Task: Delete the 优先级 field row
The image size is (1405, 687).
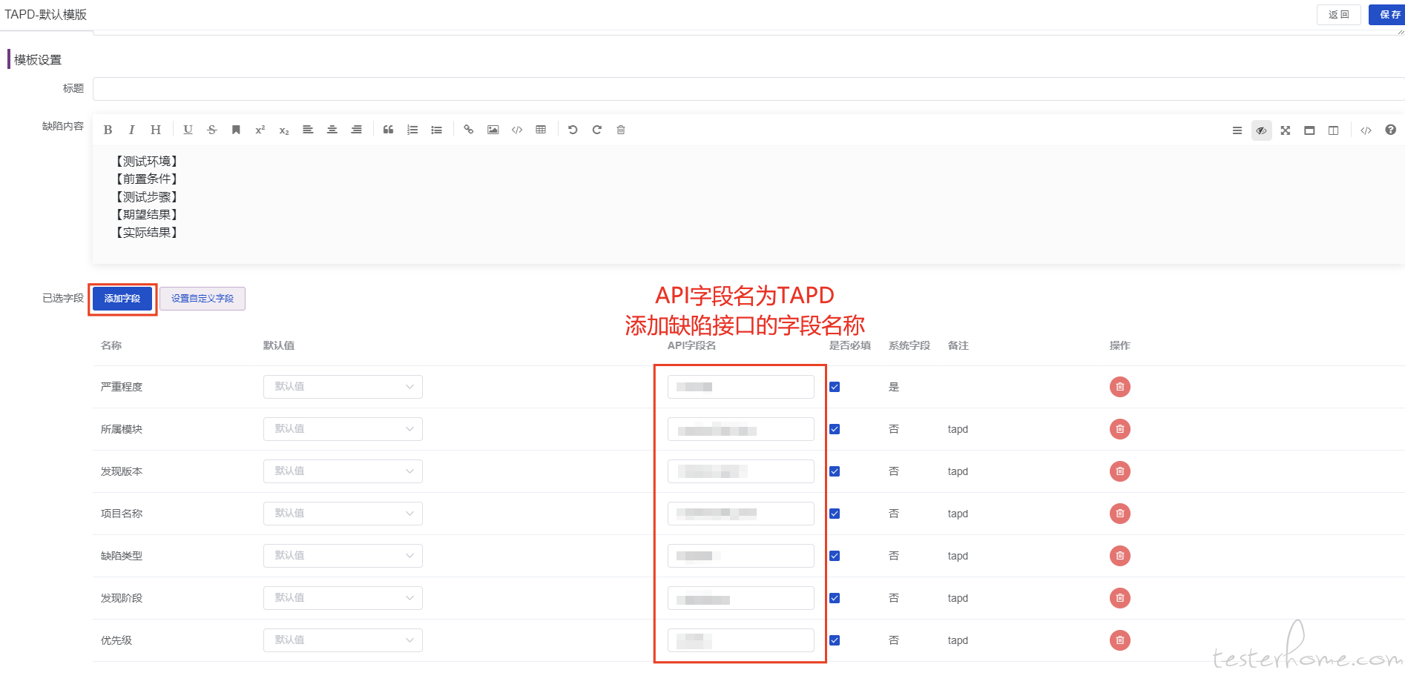Action: 1120,640
